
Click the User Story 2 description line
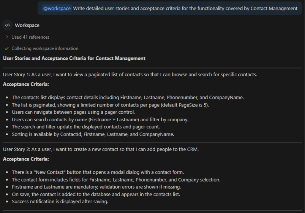101,149
